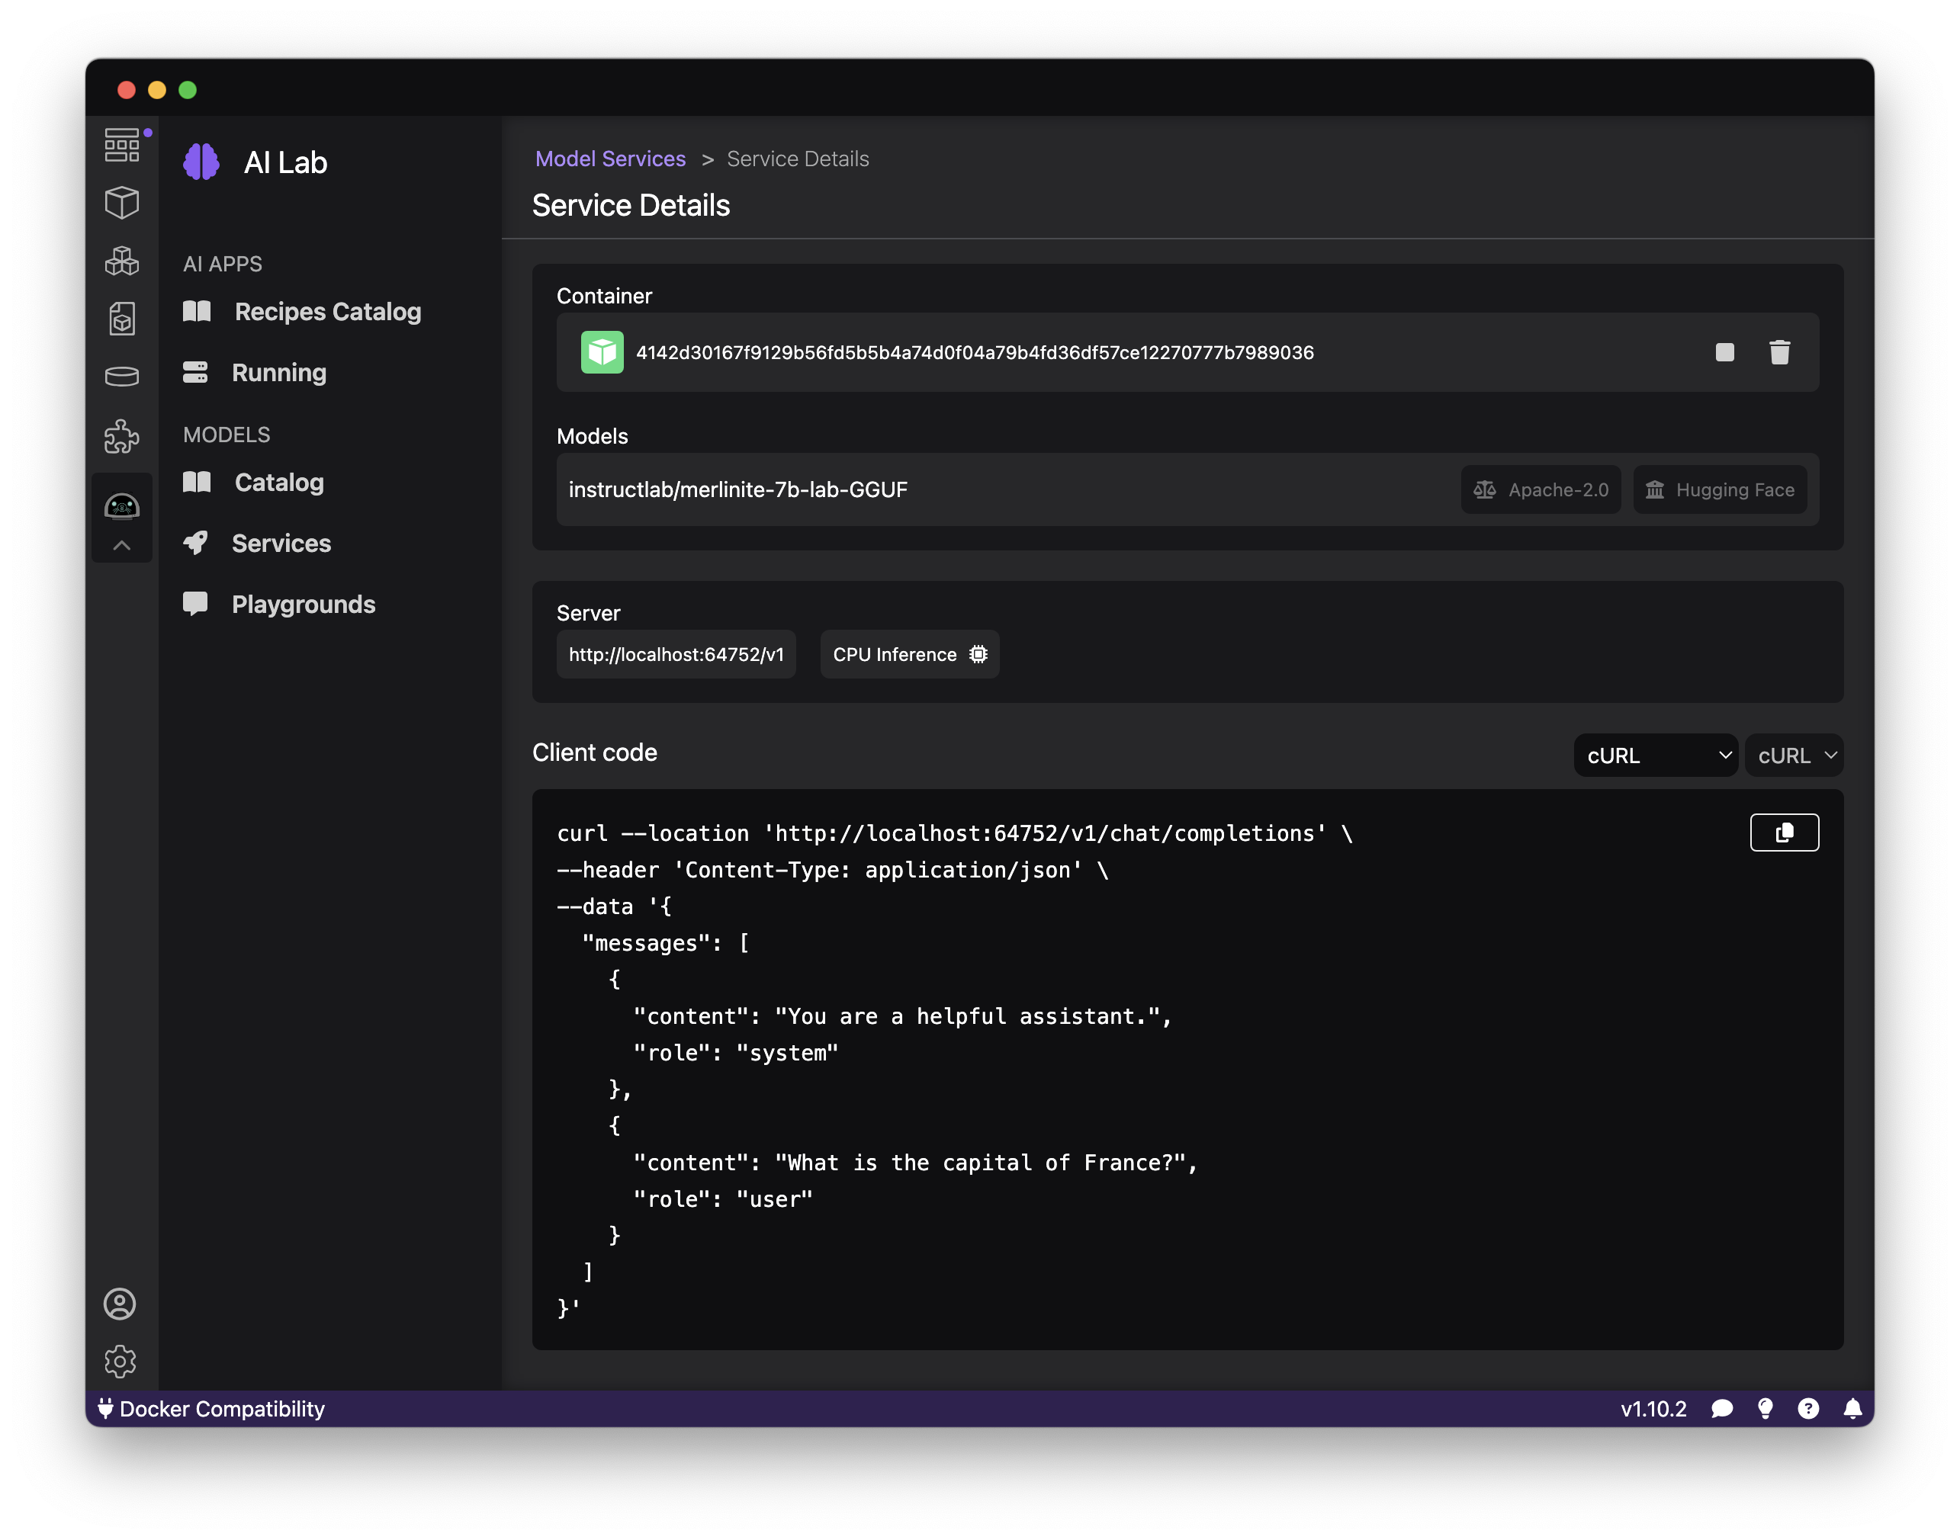Click the Model Services breadcrumb link
Image resolution: width=1960 pixels, height=1540 pixels.
(x=610, y=159)
